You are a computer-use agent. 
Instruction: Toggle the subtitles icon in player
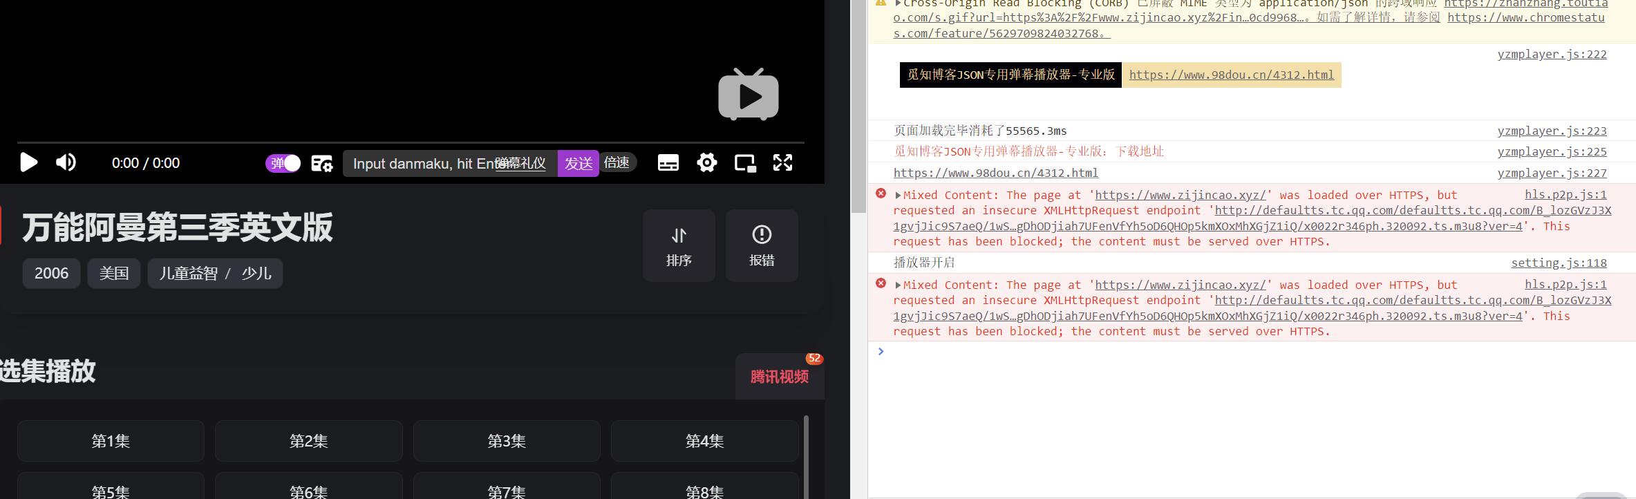[x=668, y=163]
